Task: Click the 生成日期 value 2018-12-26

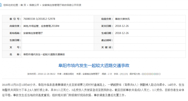Action: click(x=122, y=33)
